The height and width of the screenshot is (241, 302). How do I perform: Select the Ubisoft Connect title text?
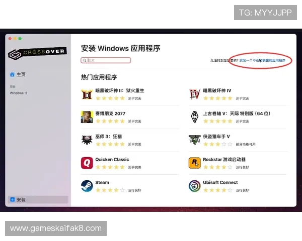[x=220, y=182]
